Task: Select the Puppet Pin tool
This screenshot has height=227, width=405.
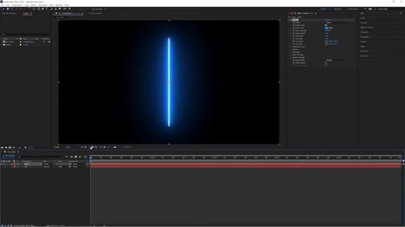Action: (x=70, y=9)
